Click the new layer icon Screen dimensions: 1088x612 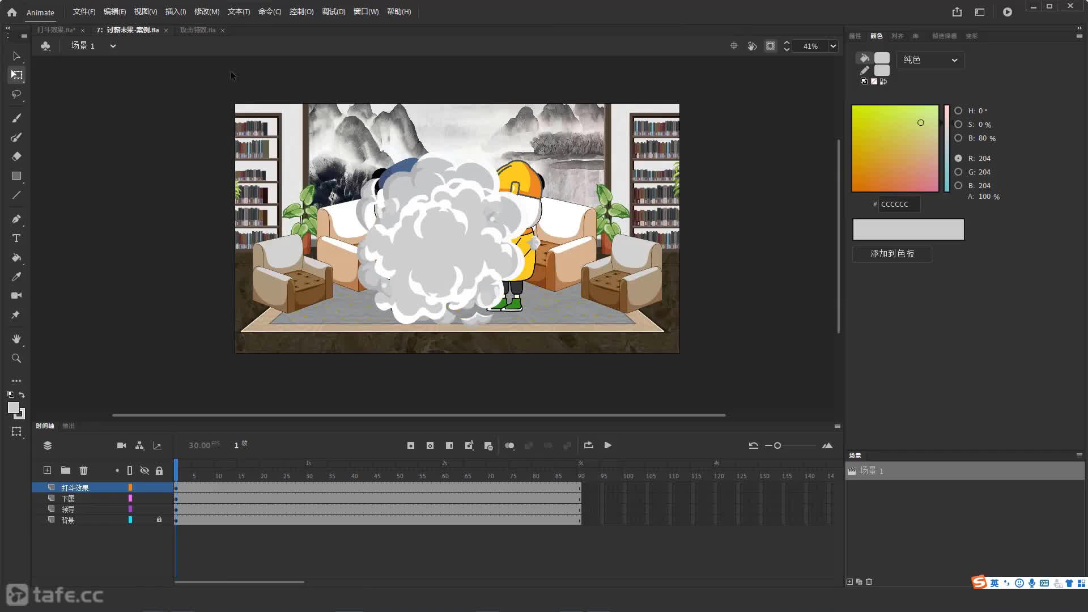tap(48, 470)
